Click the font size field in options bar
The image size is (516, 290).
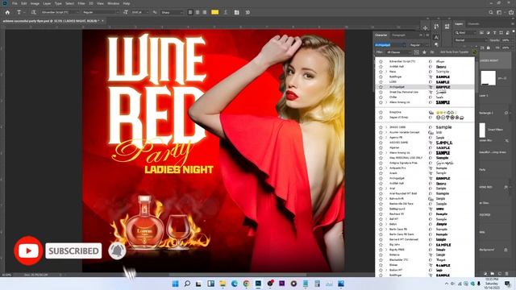[x=137, y=12]
